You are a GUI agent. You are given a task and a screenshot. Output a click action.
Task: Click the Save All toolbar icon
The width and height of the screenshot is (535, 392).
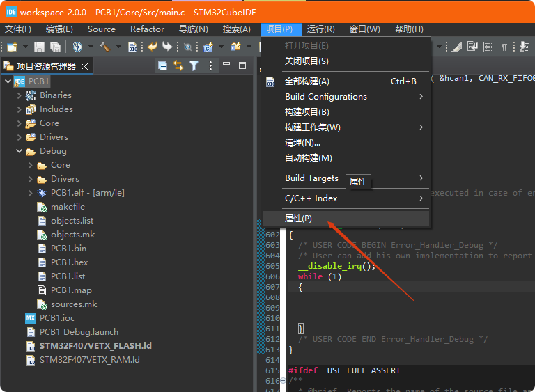(55, 47)
